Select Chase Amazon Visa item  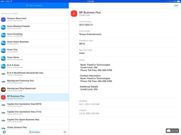point(35,127)
